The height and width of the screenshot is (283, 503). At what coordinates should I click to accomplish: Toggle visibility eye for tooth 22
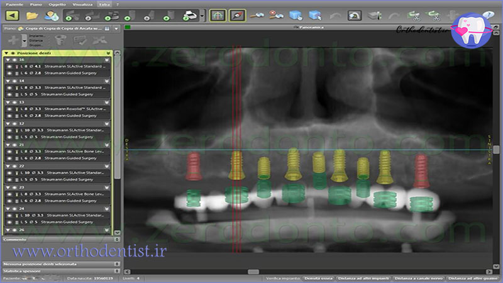click(14, 166)
